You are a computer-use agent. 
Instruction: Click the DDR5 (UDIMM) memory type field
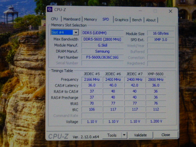click(x=102, y=33)
